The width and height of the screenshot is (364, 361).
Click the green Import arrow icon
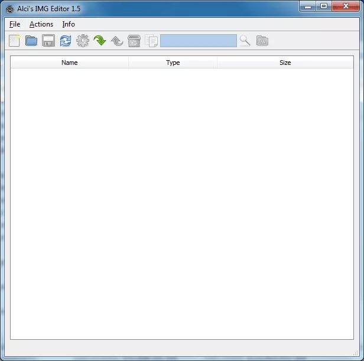click(100, 41)
